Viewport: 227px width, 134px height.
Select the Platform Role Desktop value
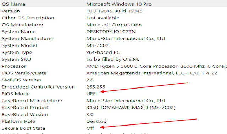coord(96,121)
